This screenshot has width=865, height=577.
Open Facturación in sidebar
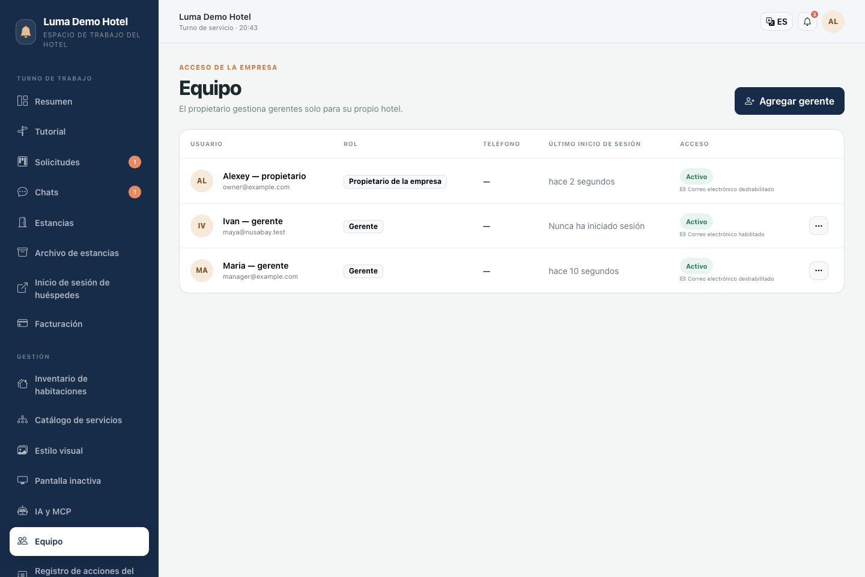click(79, 323)
